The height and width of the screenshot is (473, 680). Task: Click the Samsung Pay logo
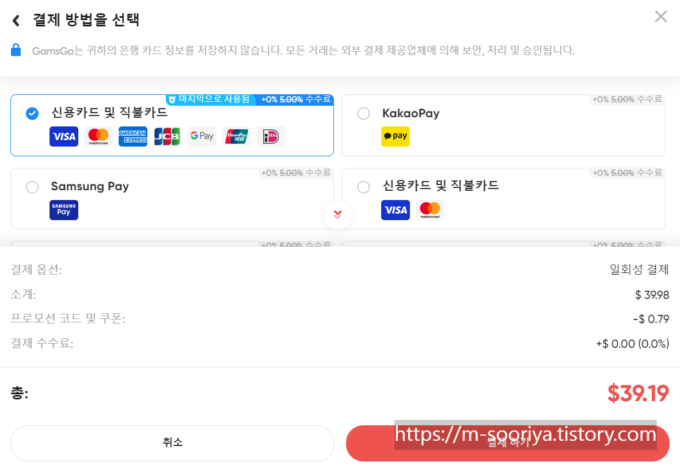(64, 210)
